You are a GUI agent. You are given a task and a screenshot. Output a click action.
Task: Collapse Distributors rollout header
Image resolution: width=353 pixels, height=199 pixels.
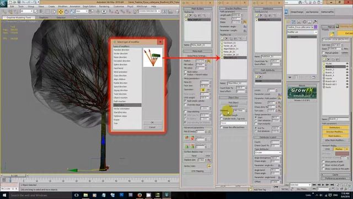tap(268, 9)
